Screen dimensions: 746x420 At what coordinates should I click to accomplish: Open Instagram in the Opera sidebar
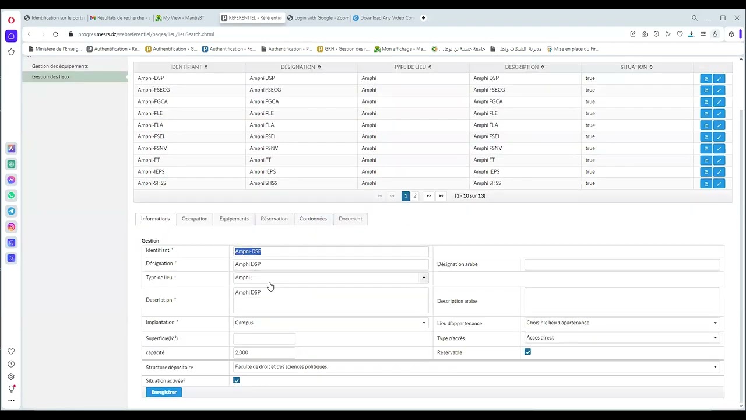coord(11,227)
